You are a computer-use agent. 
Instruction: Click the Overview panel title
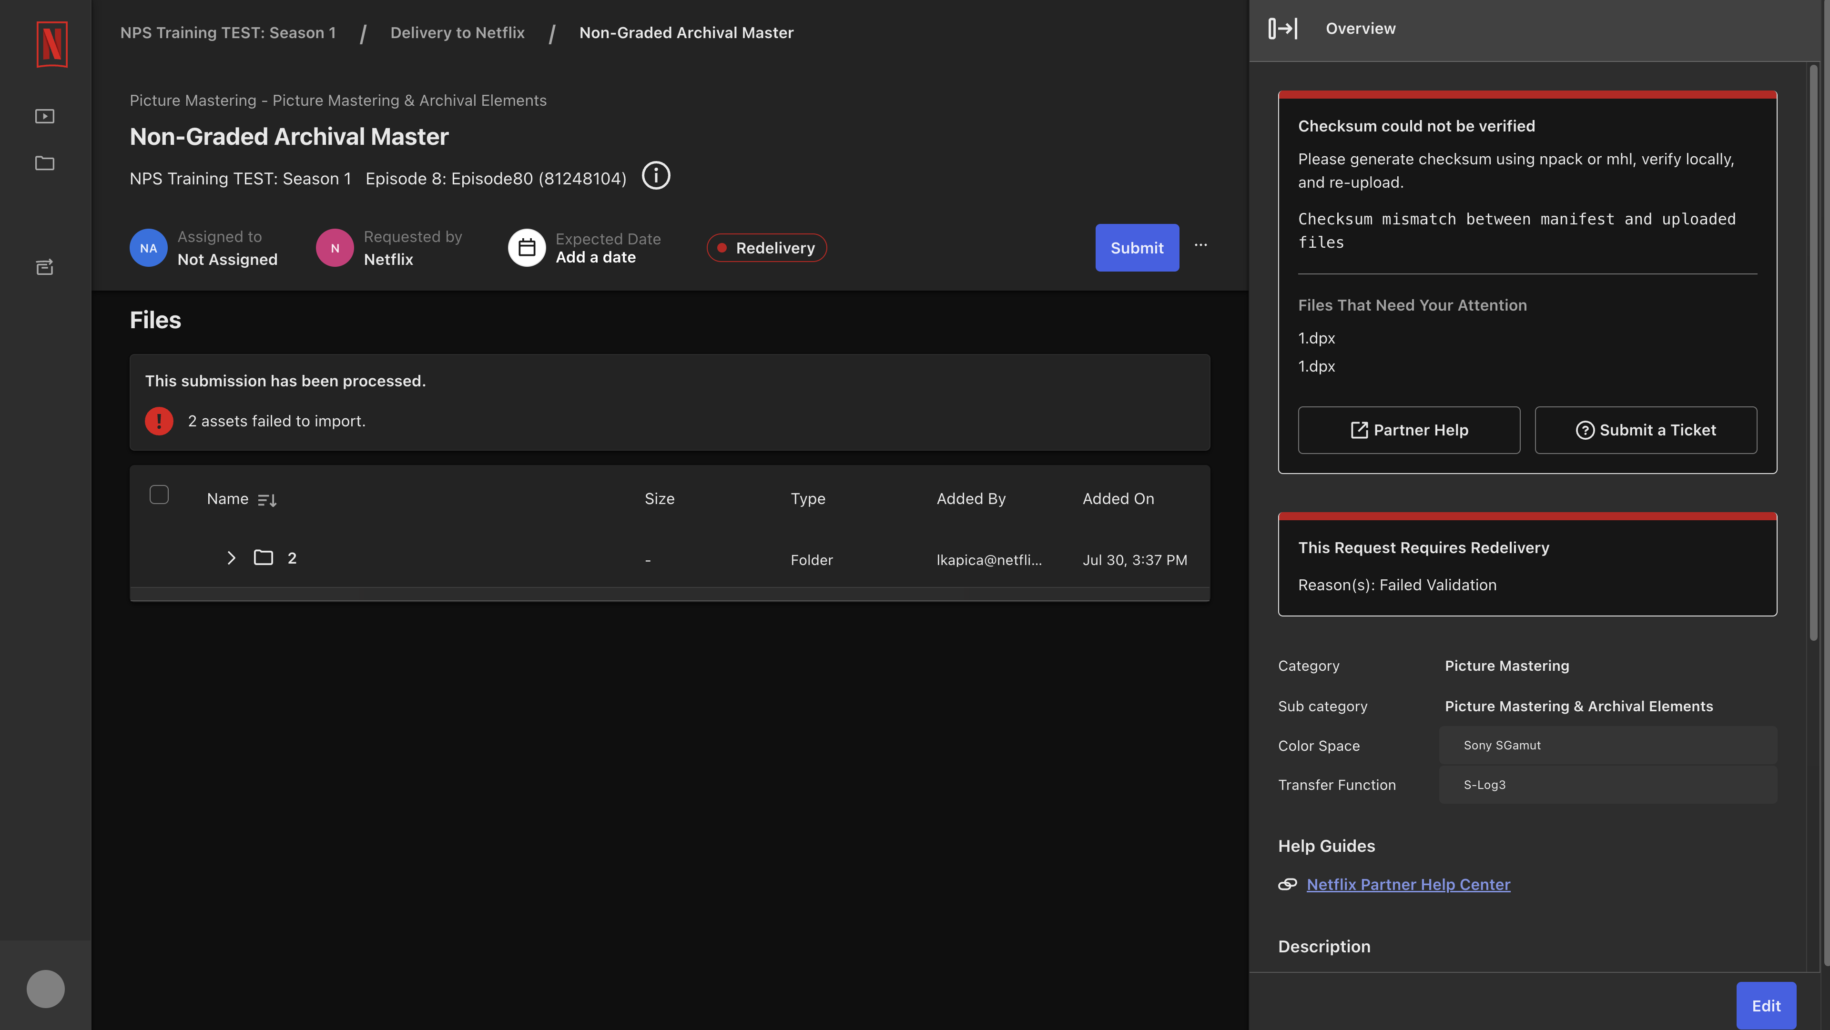(1361, 29)
